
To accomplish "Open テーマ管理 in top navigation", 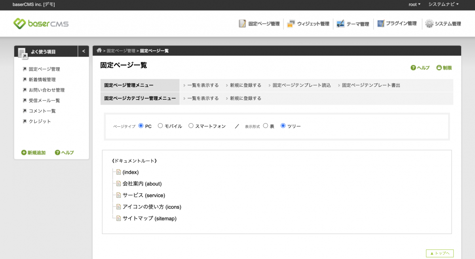I will 353,24.
